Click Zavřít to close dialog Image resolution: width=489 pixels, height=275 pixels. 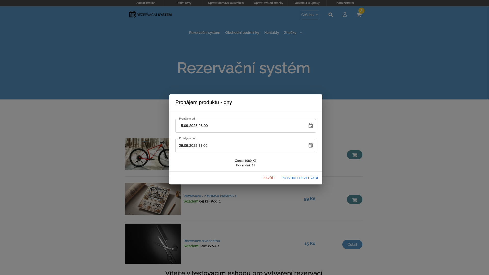coord(269,178)
